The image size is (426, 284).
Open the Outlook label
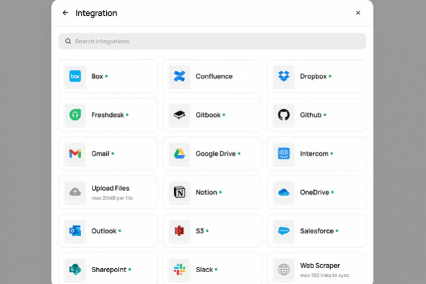pos(104,231)
